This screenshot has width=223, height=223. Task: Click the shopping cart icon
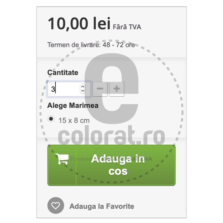[62, 159]
